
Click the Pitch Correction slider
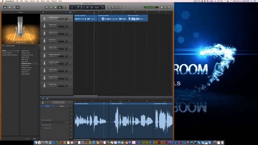click(x=53, y=122)
